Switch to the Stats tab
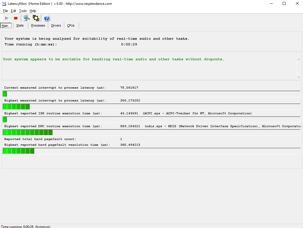The width and height of the screenshot is (303, 228). point(20,25)
